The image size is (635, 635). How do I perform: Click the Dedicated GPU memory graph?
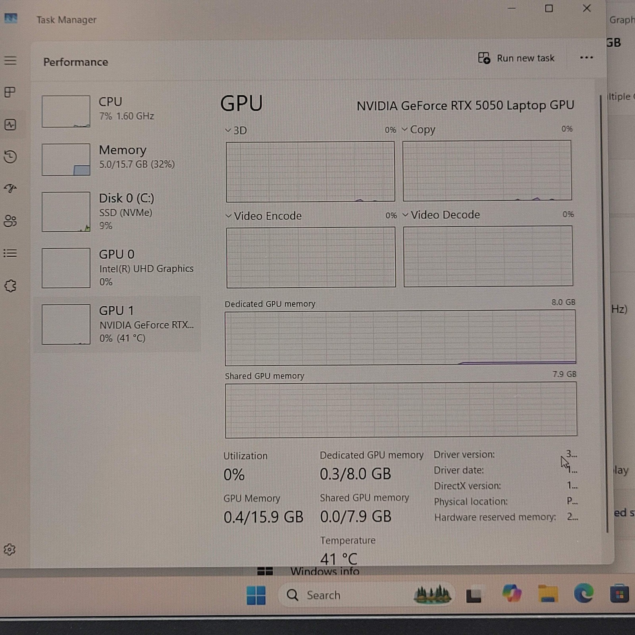click(400, 338)
